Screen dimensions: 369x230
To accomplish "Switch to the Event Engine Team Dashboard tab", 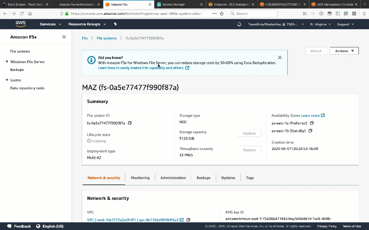I will 25,4.
